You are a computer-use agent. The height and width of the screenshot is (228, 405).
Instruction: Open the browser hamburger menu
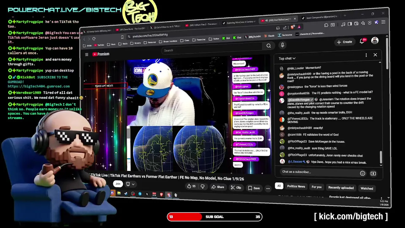pyautogui.click(x=383, y=22)
